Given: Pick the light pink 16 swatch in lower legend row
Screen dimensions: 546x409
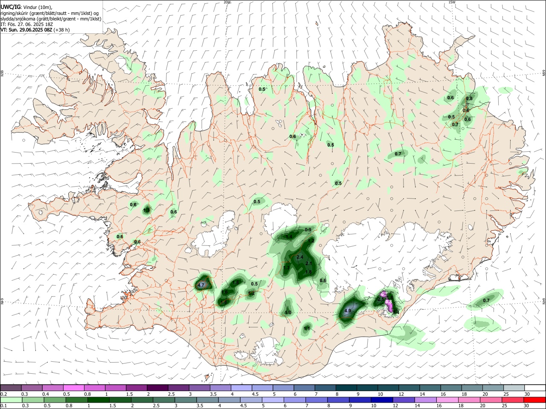Looking at the screenshot, I should (447, 400).
